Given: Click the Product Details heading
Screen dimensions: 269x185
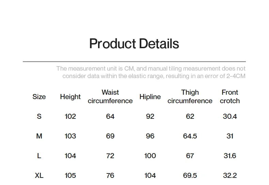Looking at the screenshot, I should coord(134,44).
